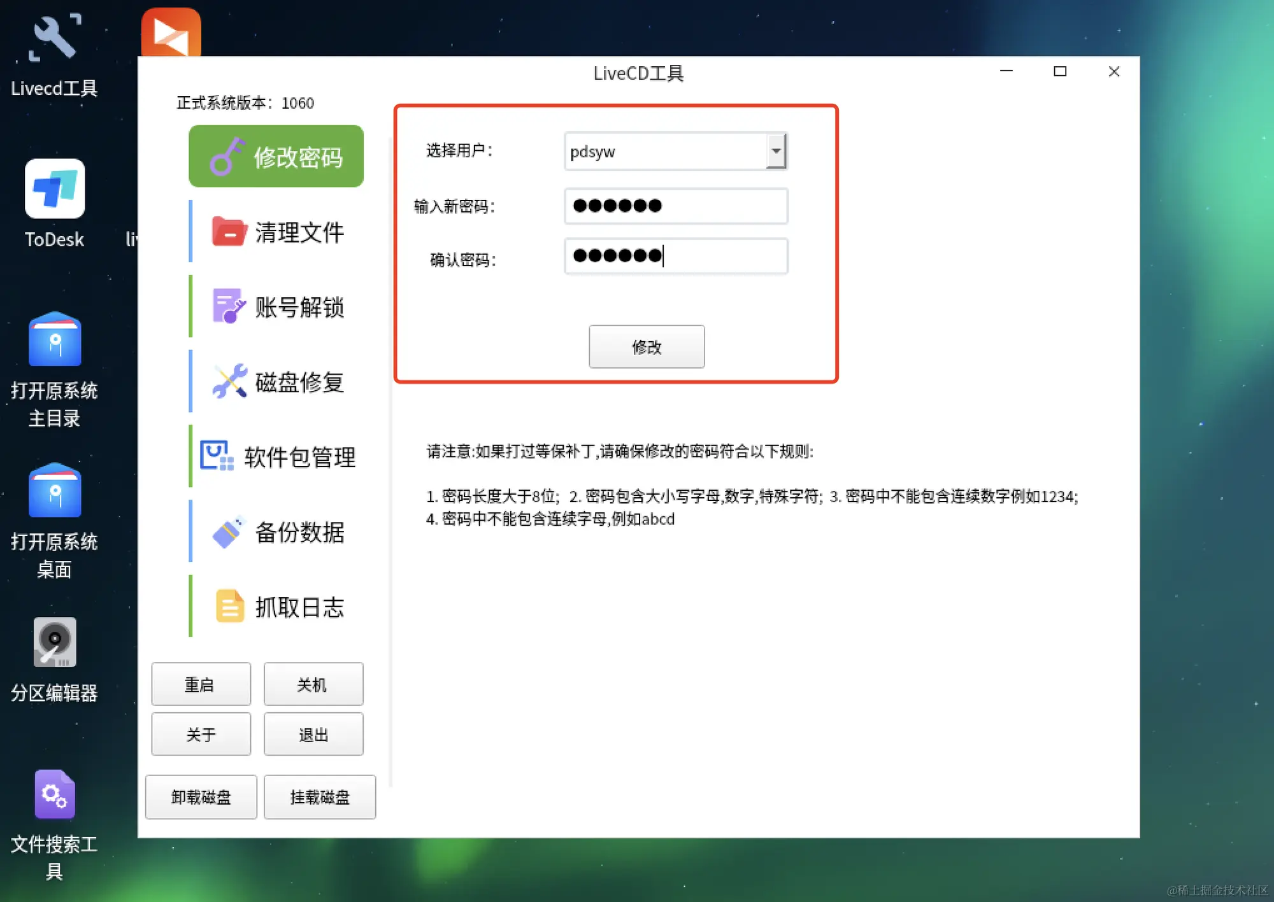Select the 抓取日志 log capture icon

pos(229,606)
